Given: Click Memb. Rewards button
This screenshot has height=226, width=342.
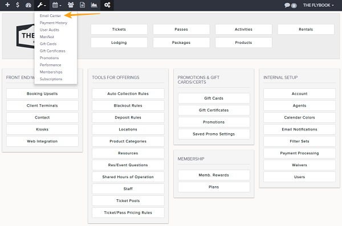Looking at the screenshot, I should 214,175.
